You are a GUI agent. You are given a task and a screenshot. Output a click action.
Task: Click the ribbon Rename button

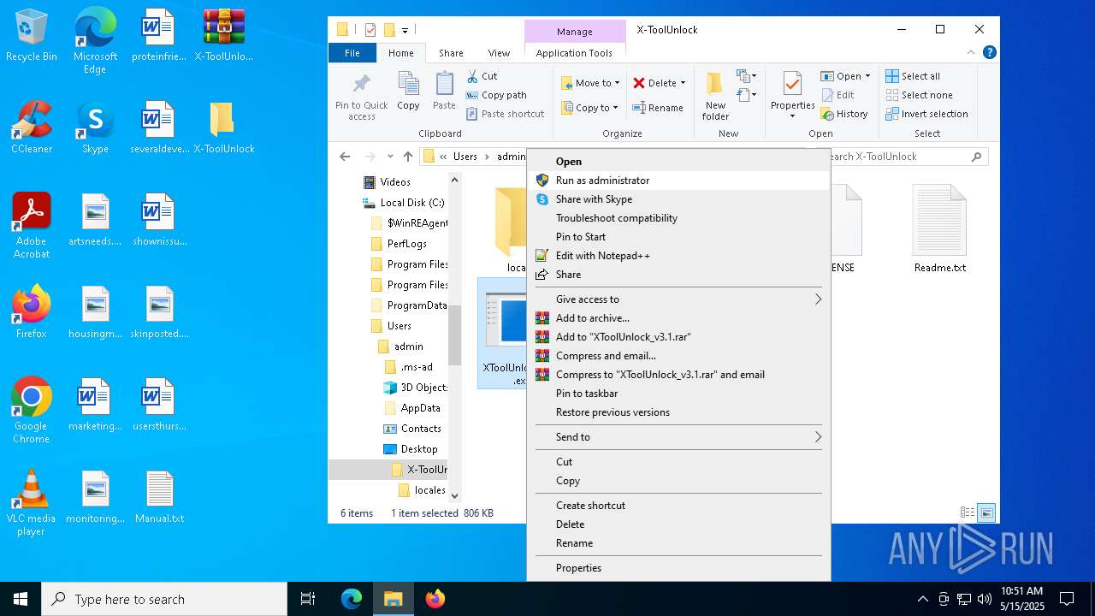(x=657, y=108)
